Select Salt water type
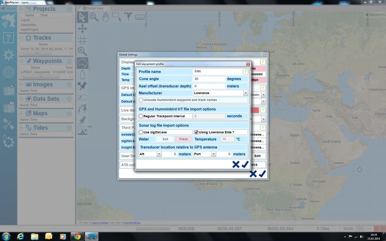 (x=165, y=139)
